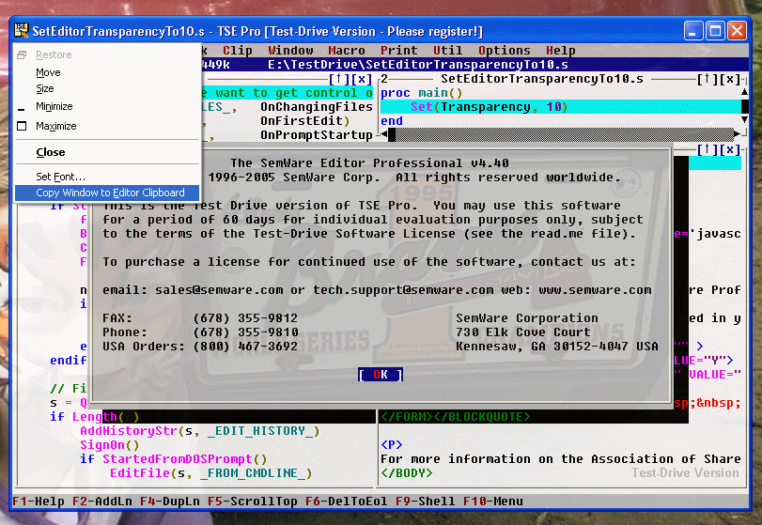Open the Help menu in menu bar
Viewport: 762px width, 525px height.
[x=560, y=51]
